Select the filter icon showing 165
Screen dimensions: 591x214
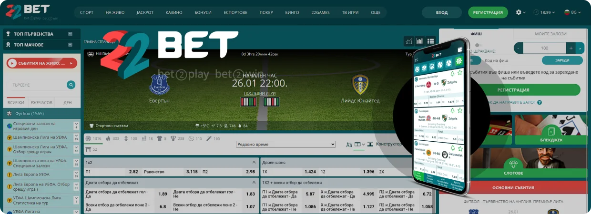209,138
